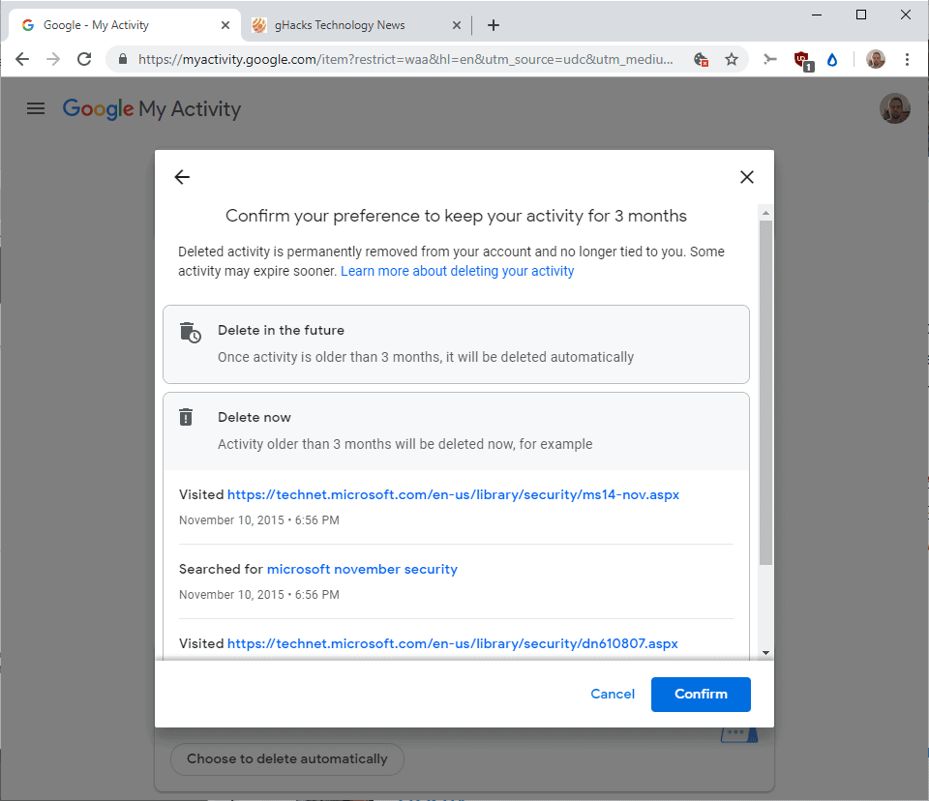This screenshot has height=801, width=929.
Task: Close the Google - My Activity tab
Action: tap(225, 25)
